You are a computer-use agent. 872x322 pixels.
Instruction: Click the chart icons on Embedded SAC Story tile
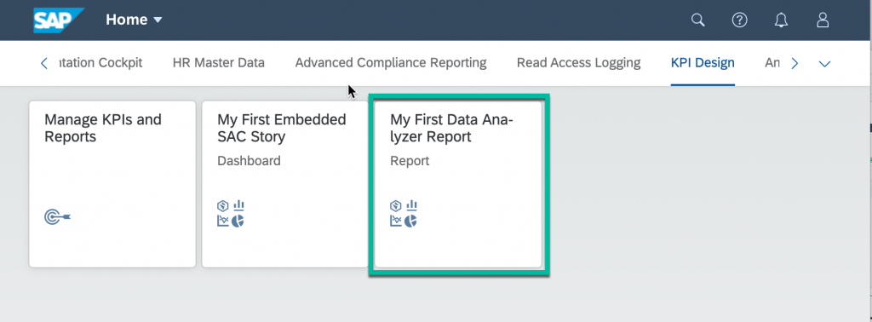pyautogui.click(x=231, y=214)
